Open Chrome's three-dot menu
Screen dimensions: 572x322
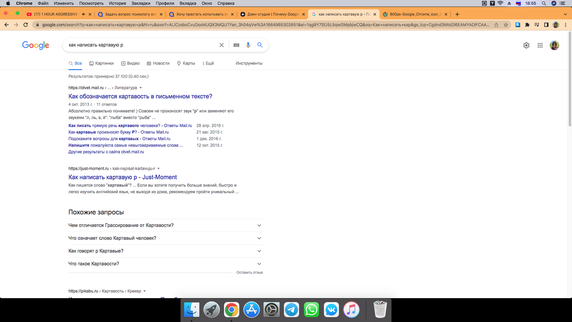coord(566,24)
